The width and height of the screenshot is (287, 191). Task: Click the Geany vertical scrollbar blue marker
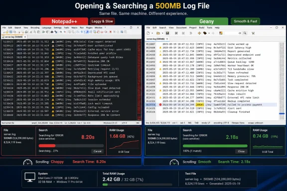click(x=282, y=113)
